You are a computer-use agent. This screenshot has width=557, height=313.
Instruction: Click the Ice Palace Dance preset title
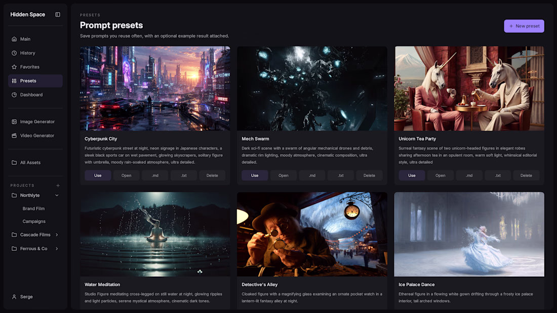[x=416, y=285]
